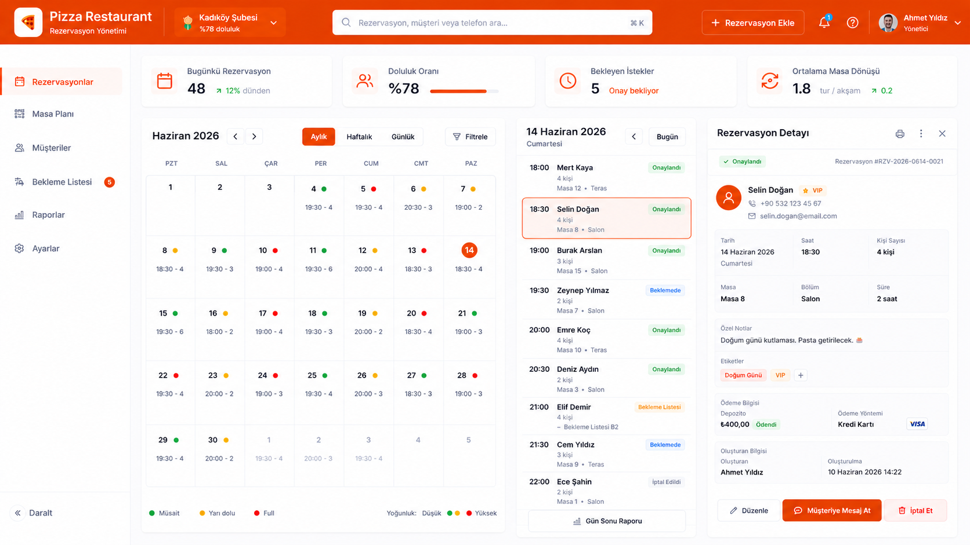970x545 pixels.
Task: Open the notifications bell
Action: click(x=824, y=23)
